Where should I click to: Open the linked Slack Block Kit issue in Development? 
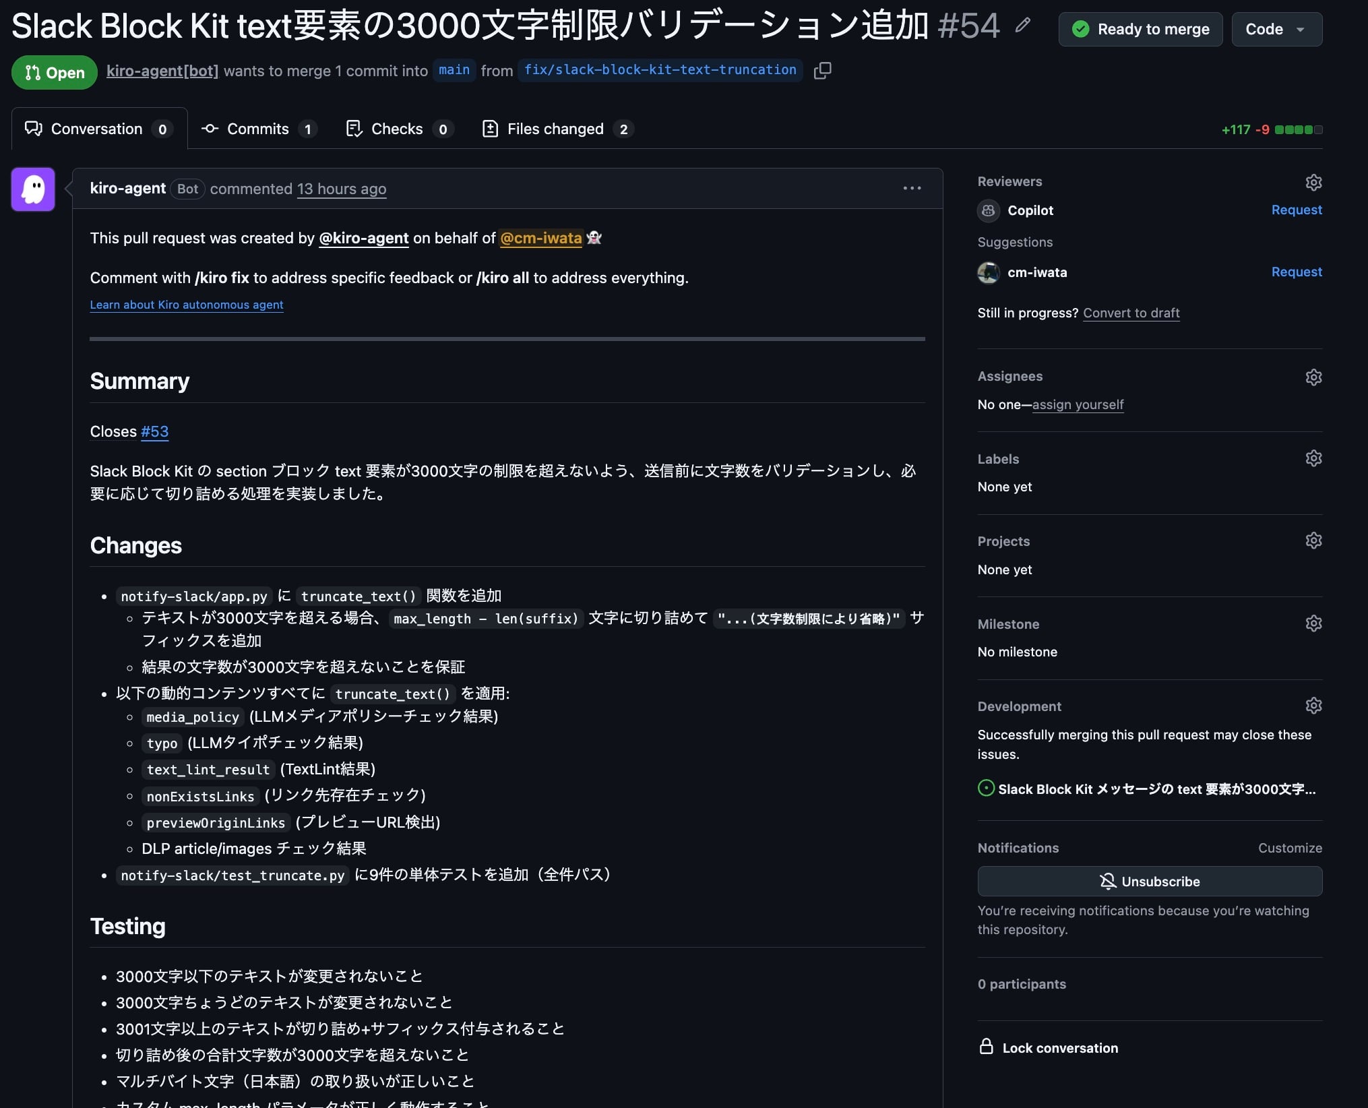(x=1156, y=789)
